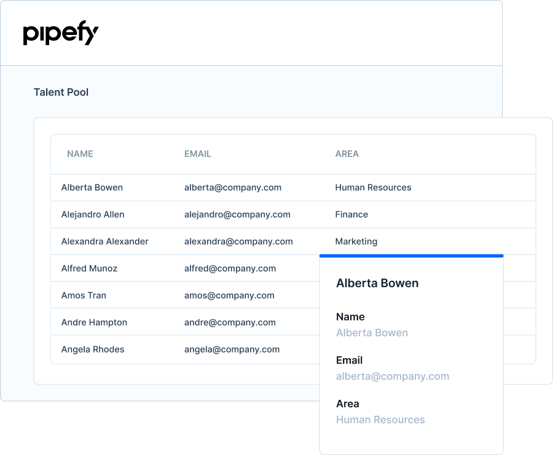Sort by the NAME column header

pos(80,154)
